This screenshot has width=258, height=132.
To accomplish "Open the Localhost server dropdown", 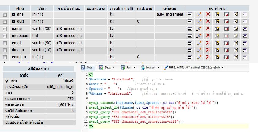I will 151,67.
